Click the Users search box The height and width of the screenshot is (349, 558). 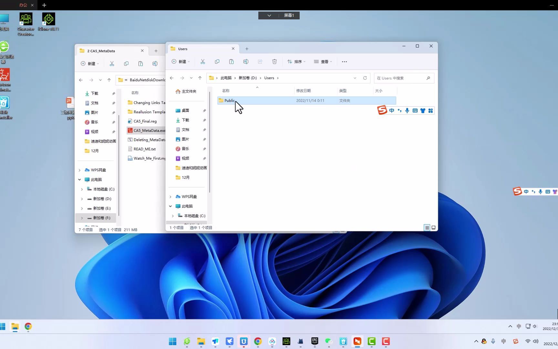coord(404,78)
